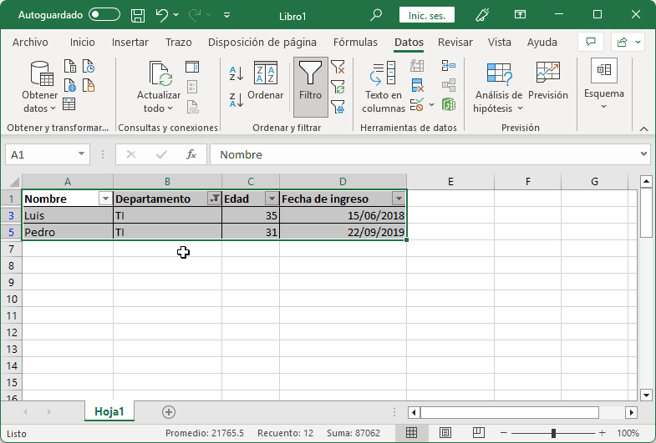Save the workbook with the disk icon
Viewport: 656px width, 443px height.
(x=139, y=15)
